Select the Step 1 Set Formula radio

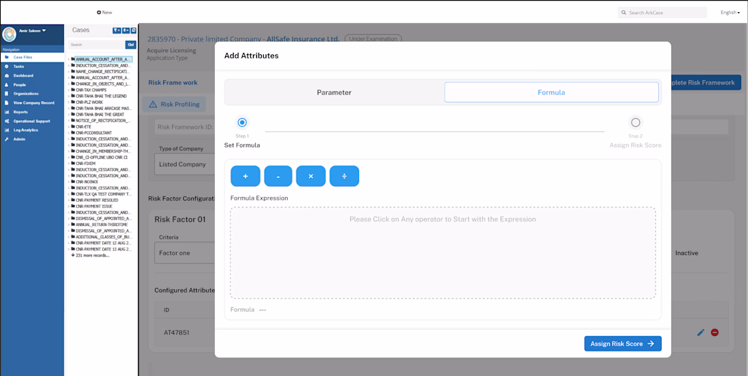point(242,123)
